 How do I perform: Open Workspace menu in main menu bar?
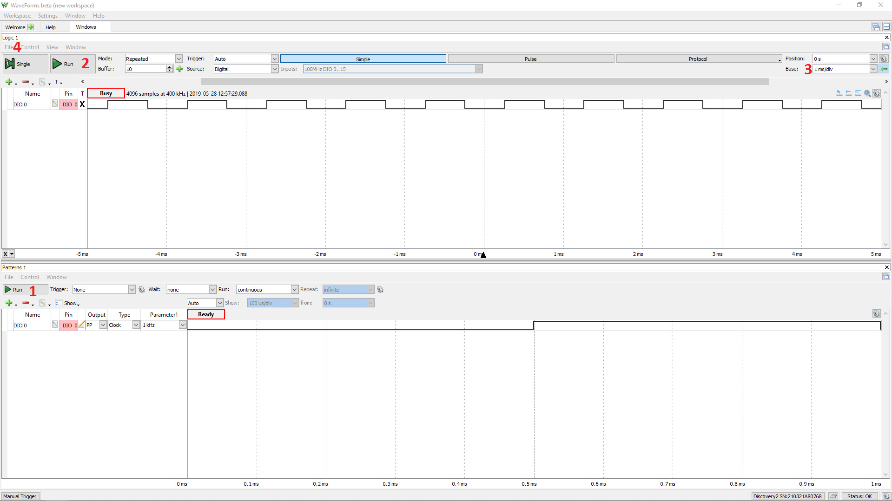click(17, 16)
